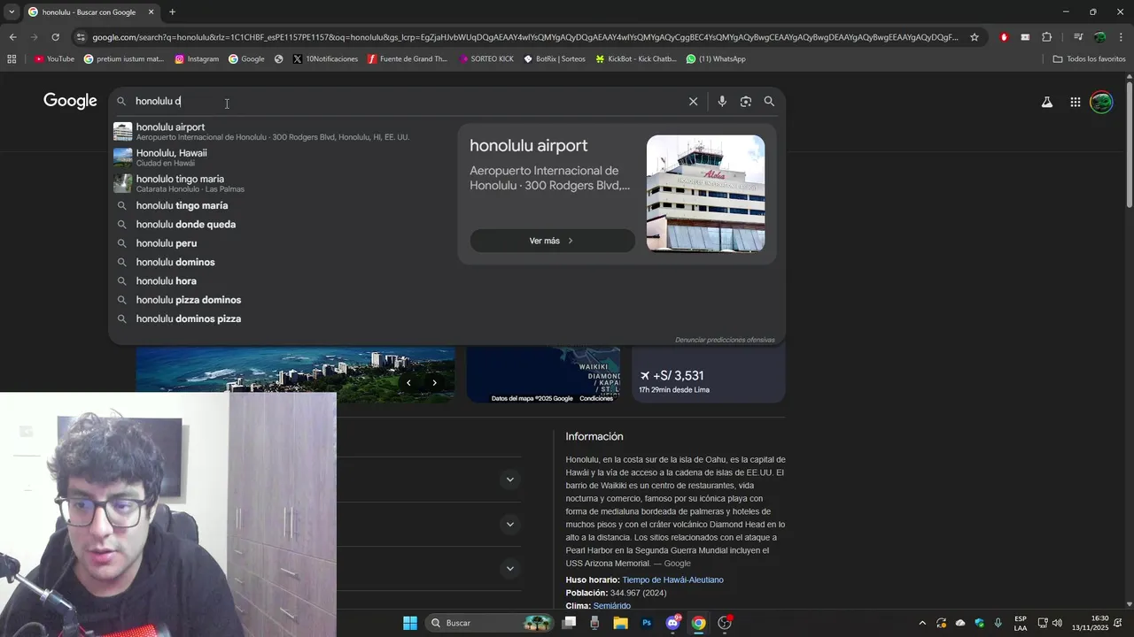Go back to the previous page
The image size is (1134, 637).
click(x=12, y=37)
